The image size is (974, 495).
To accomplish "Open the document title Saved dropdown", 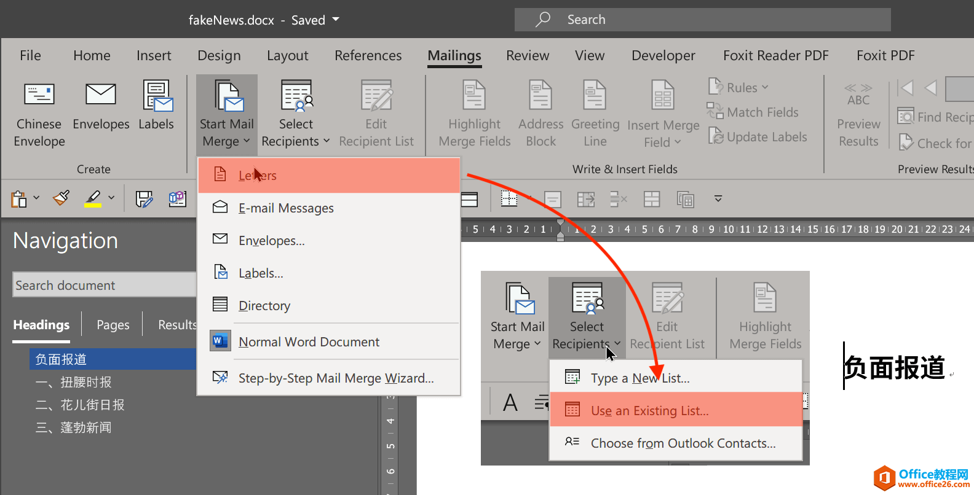I will pyautogui.click(x=336, y=20).
